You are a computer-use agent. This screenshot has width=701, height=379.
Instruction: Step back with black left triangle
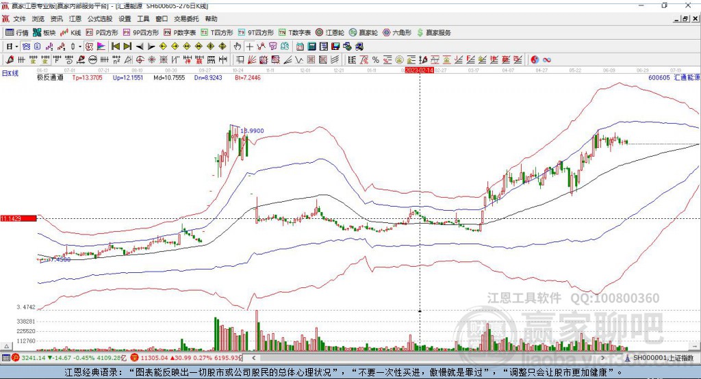pyautogui.click(x=140, y=47)
